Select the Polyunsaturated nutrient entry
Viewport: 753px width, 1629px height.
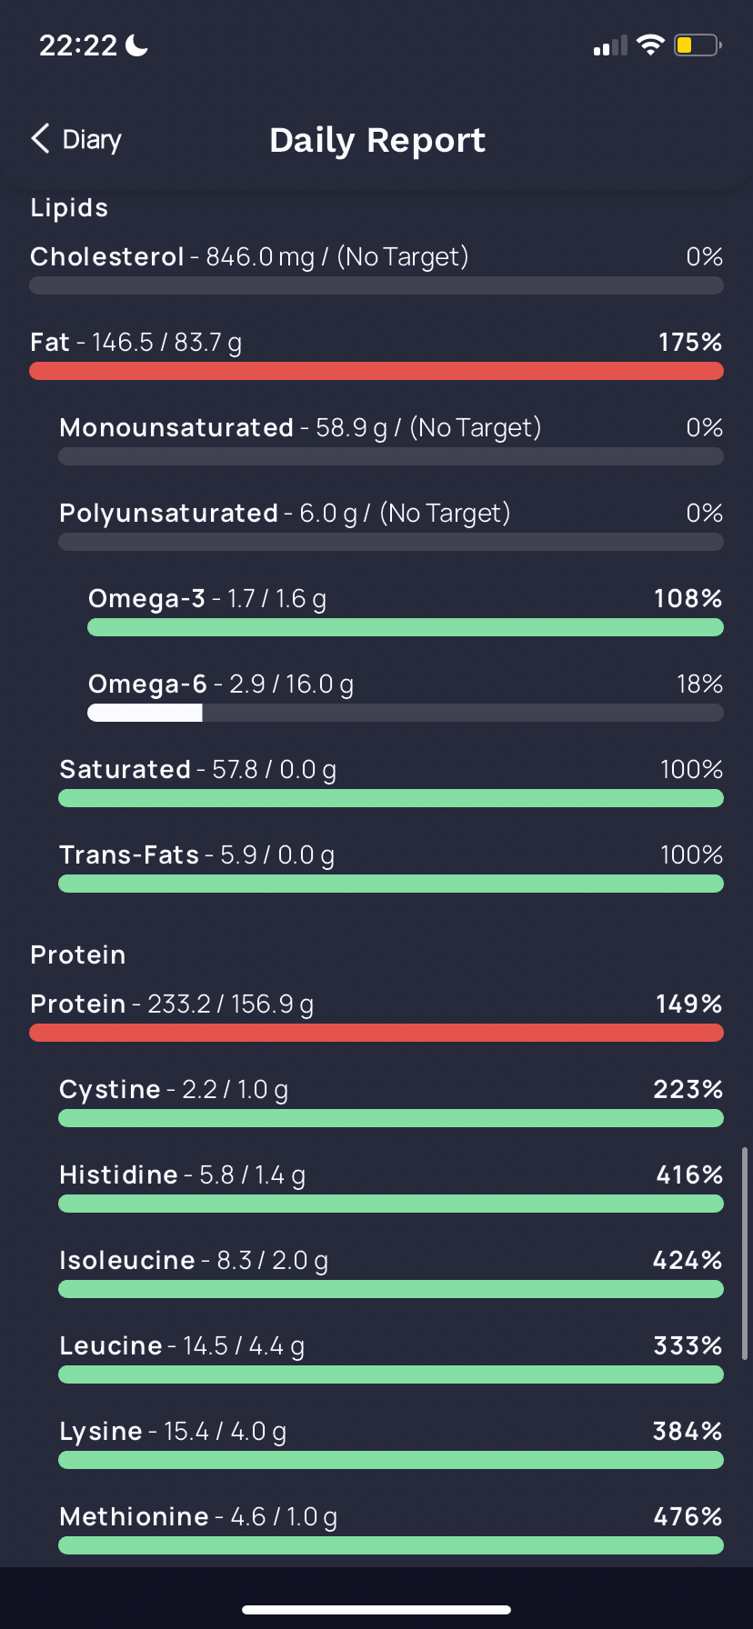[391, 525]
